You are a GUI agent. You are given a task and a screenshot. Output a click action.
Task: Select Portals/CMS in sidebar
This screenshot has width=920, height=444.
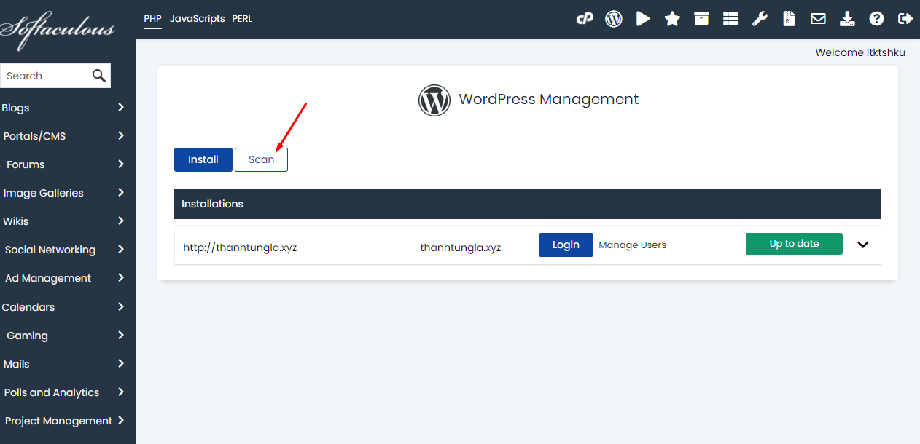pos(34,136)
